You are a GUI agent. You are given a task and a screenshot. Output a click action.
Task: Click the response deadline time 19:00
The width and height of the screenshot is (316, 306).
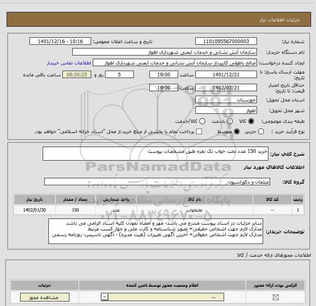164,74
